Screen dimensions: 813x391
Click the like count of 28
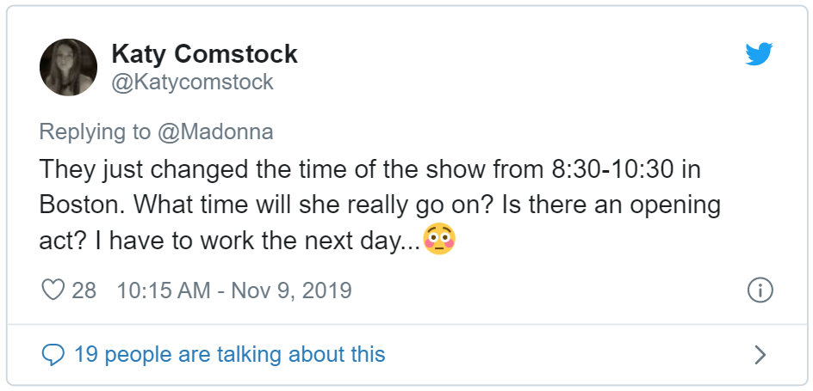pos(84,290)
